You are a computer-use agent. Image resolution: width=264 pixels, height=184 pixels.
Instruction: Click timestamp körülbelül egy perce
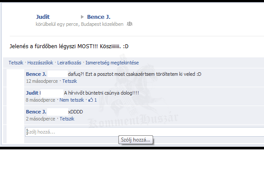click(57, 24)
